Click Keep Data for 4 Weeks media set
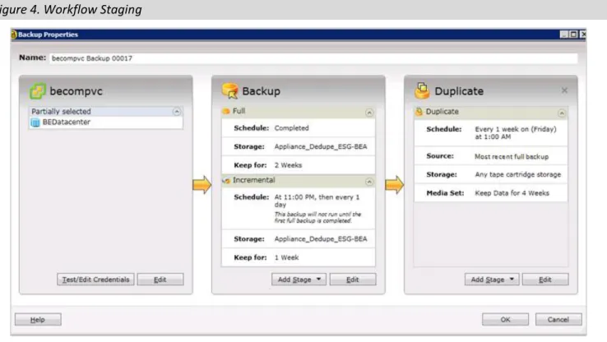Viewport: 607px width, 342px height. click(x=512, y=193)
